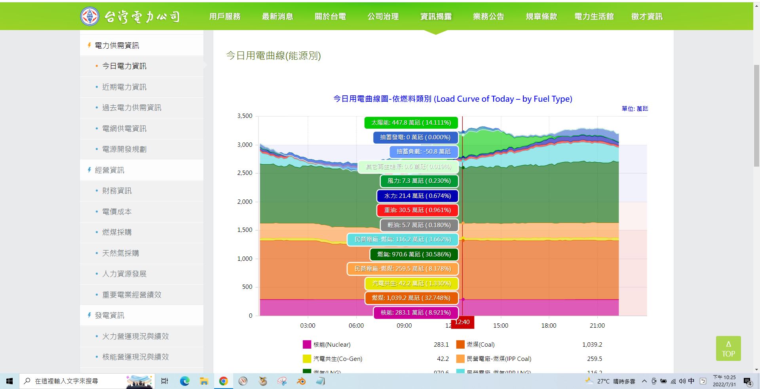Open 人力資源發展 in the sidebar
Screen dimensions: 760x389
tap(142, 274)
